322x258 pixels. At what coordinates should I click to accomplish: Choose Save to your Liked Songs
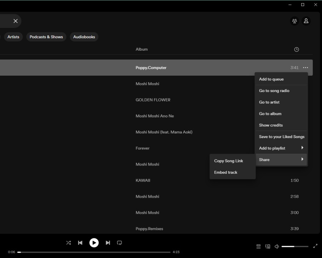282,137
